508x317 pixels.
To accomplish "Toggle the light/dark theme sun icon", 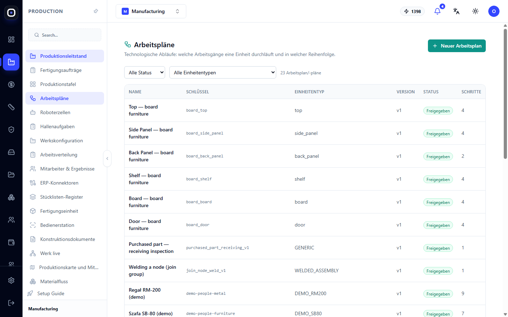I will pos(476,11).
